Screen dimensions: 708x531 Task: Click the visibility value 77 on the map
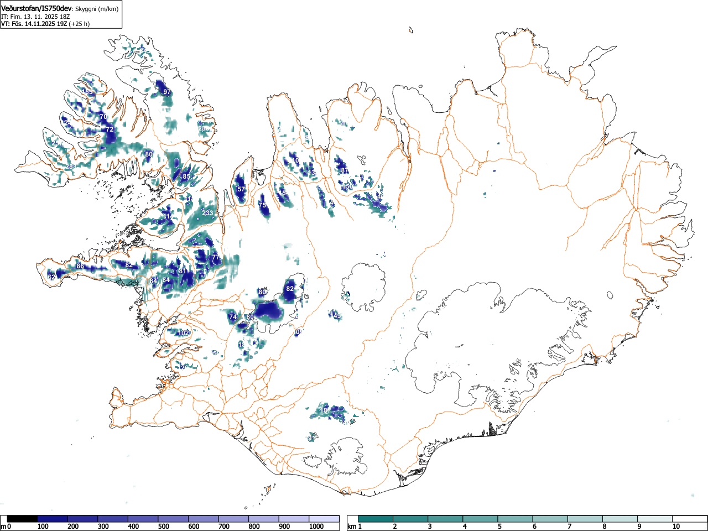click(216, 258)
